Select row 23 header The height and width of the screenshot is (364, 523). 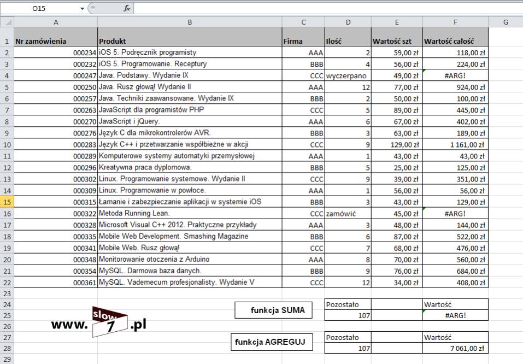[7, 293]
